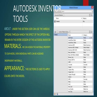
Task: Click the Home icon in library bar
Action: [x=55, y=32]
